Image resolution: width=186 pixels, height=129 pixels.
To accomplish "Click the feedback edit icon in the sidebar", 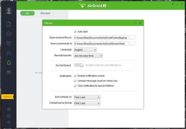I will point(9,116).
